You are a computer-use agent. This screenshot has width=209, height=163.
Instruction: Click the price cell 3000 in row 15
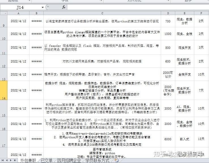click(168, 108)
